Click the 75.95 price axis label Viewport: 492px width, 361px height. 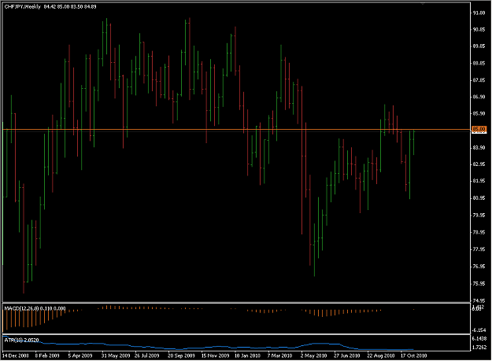coord(479,284)
